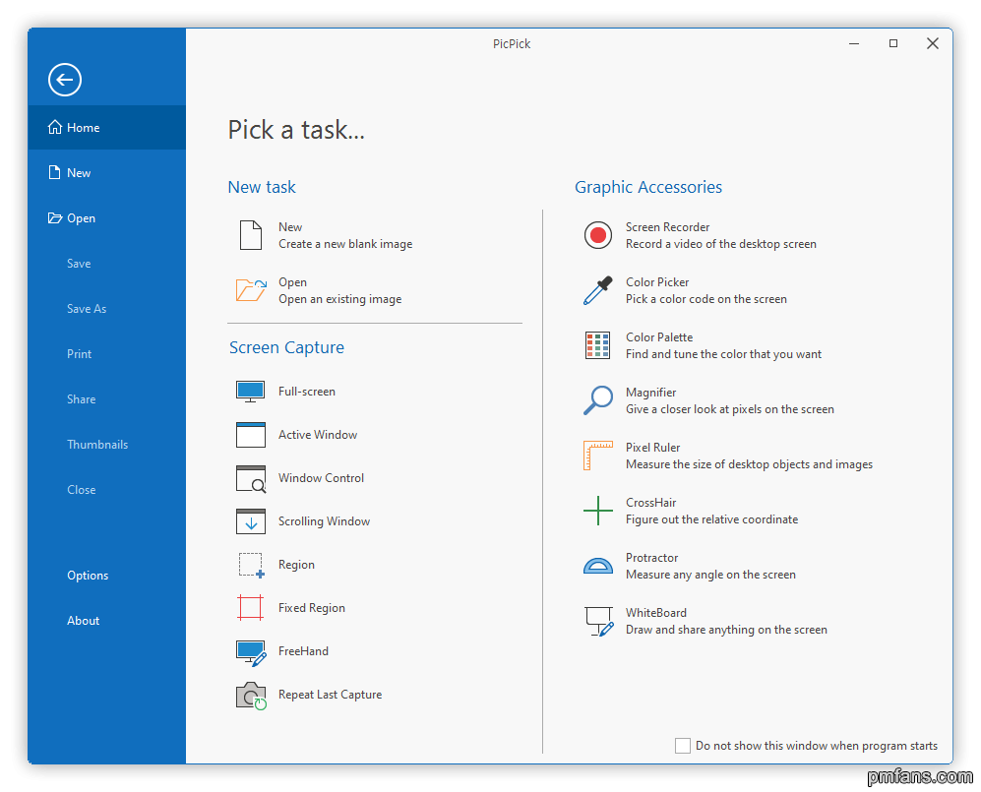Click the Window Control label

[x=321, y=478]
